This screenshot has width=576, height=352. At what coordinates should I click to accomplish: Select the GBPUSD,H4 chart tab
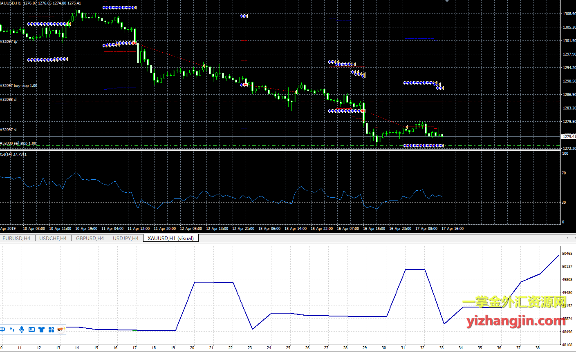pos(90,238)
